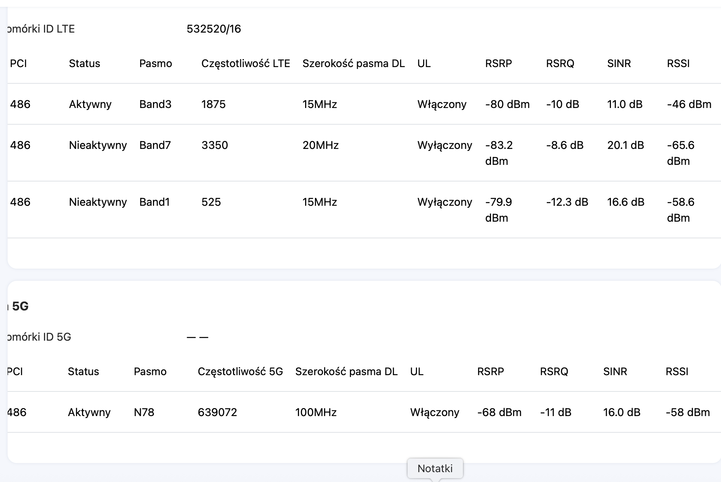
Task: Click the Notatki tooltip button
Action: [435, 469]
